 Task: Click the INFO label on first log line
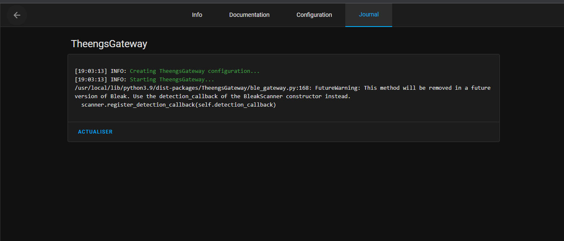pos(118,71)
